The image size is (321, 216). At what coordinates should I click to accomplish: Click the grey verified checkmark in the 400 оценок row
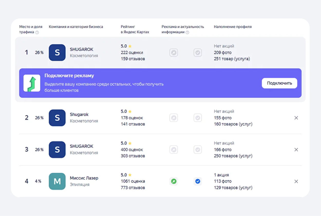198,150
